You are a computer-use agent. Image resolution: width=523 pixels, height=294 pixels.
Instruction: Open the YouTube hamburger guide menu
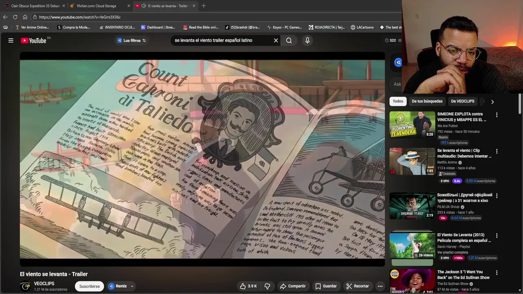[x=11, y=40]
